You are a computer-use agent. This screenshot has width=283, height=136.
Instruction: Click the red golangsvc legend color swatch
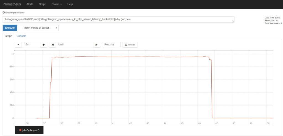(x=20, y=130)
